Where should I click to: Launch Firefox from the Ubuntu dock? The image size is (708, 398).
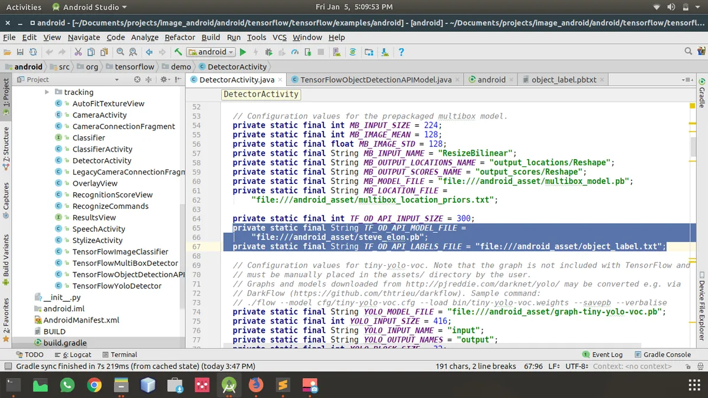pyautogui.click(x=255, y=386)
